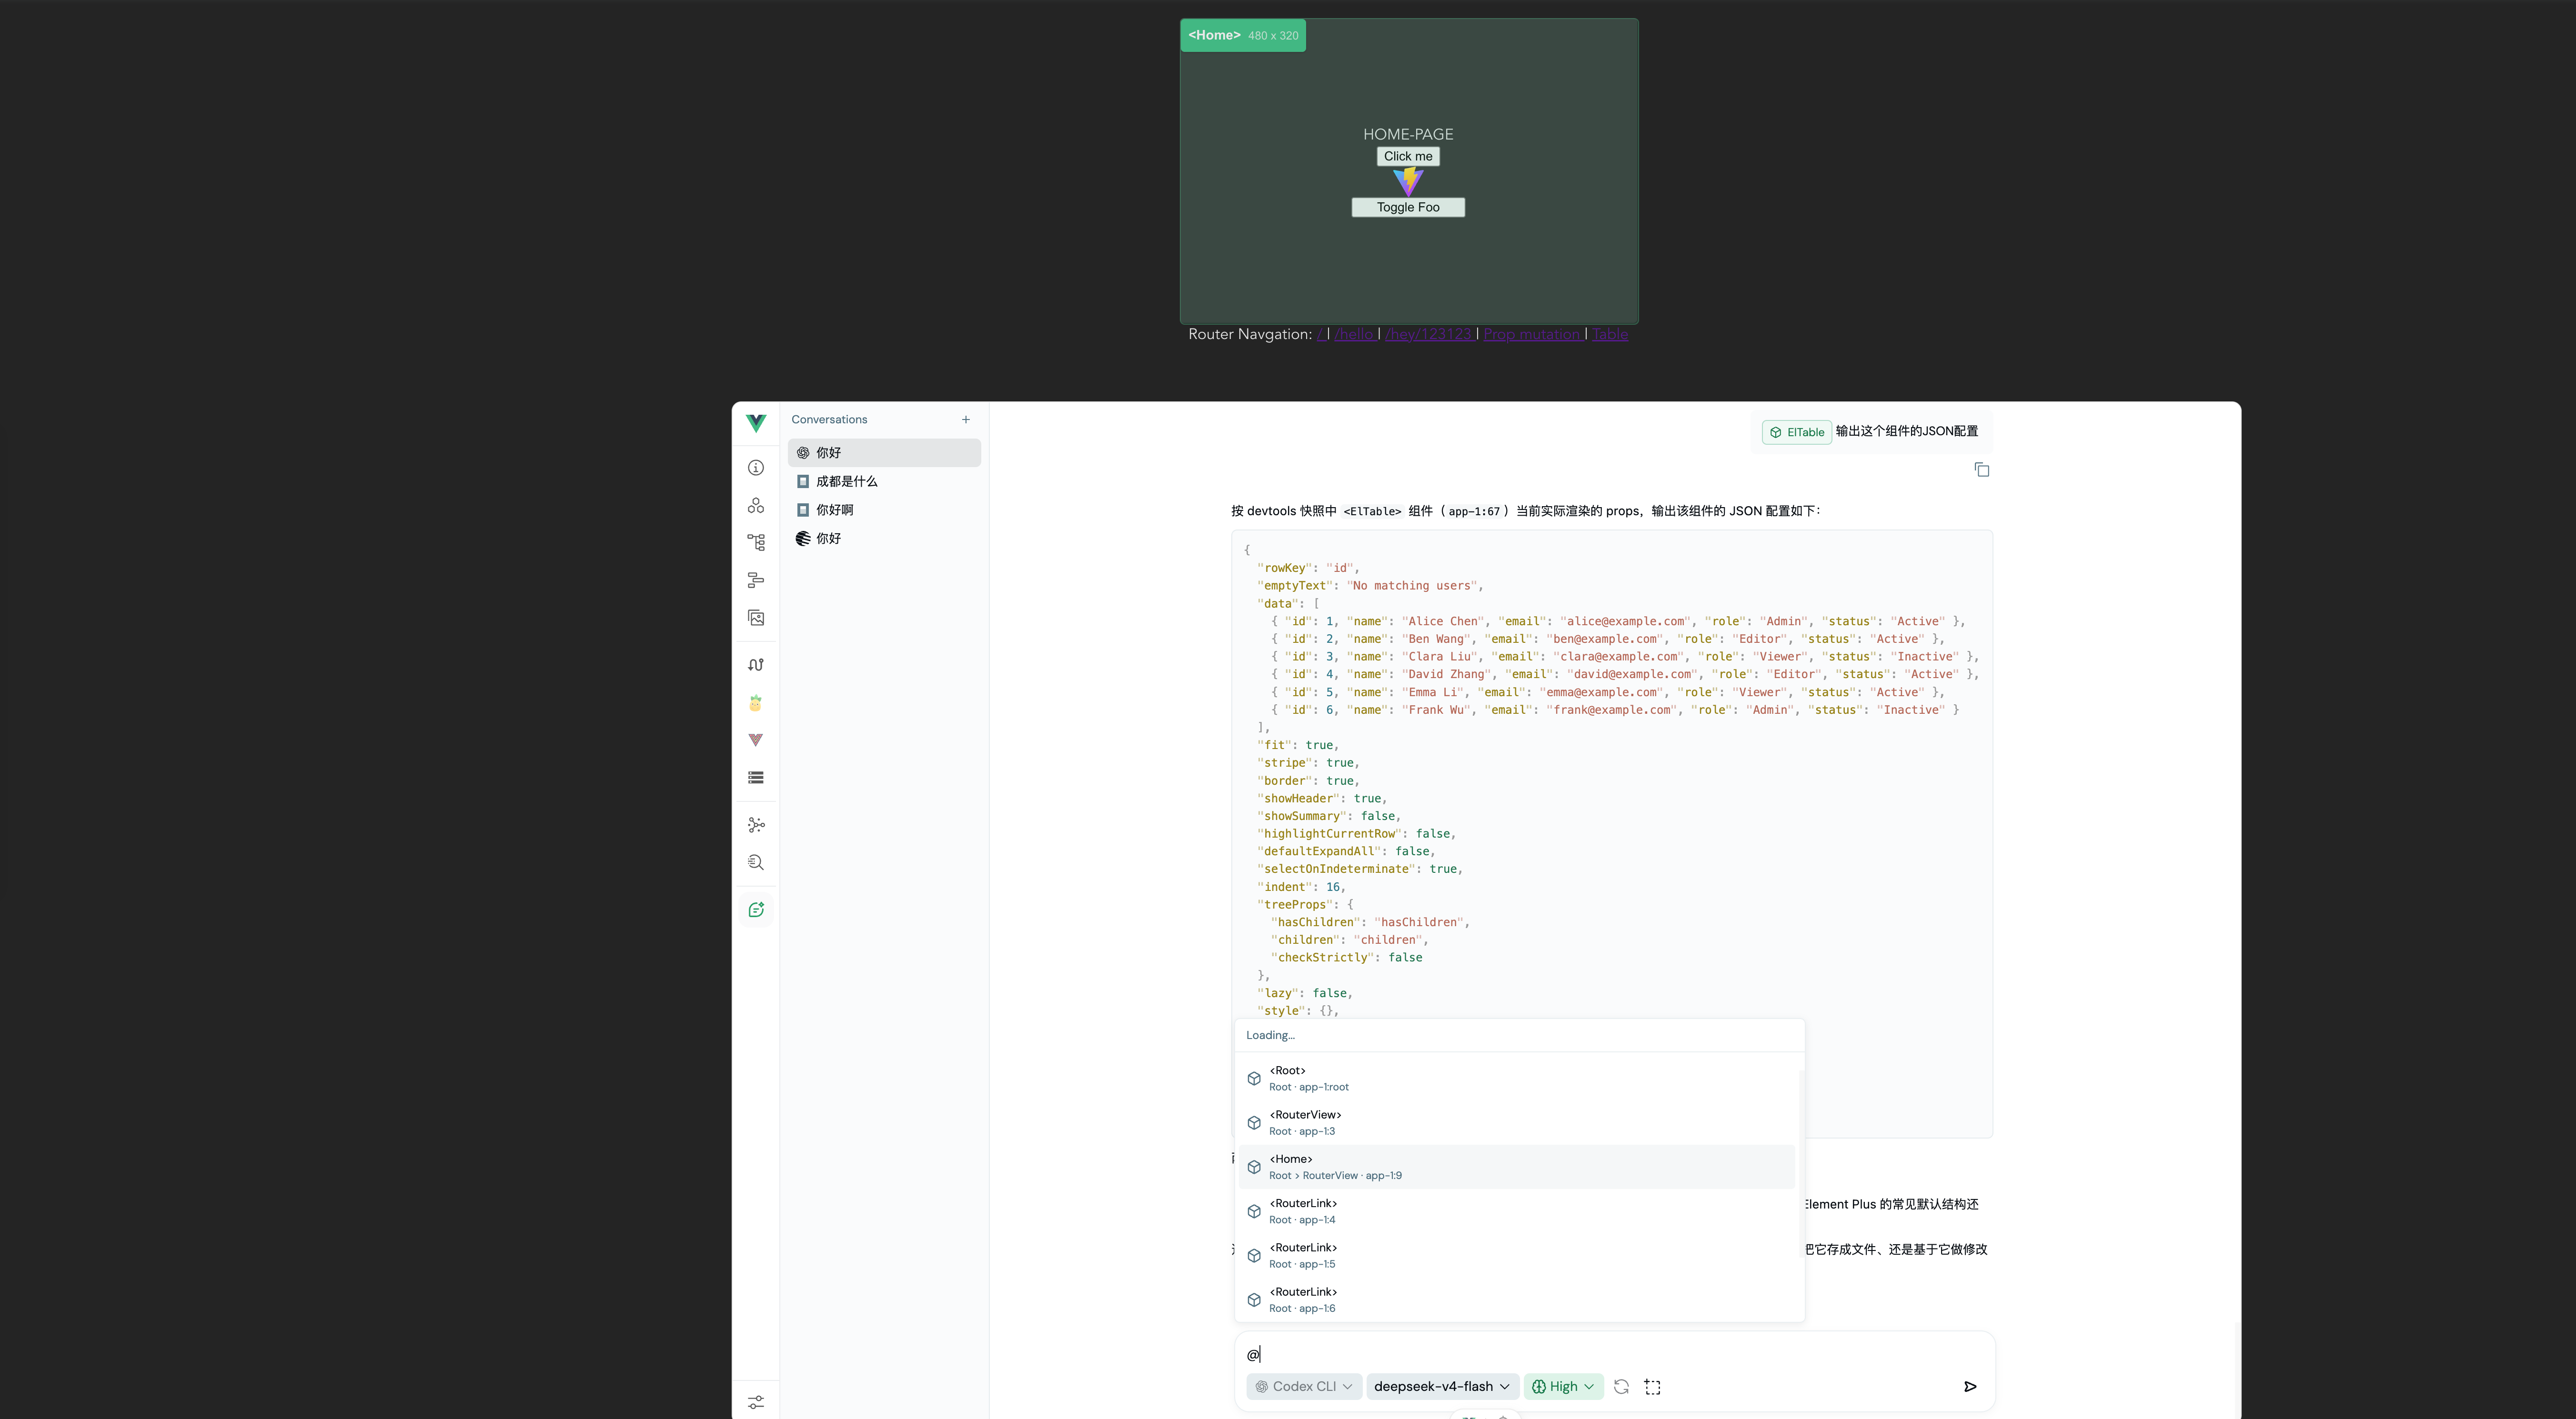Click the Conversations header text
This screenshot has height=1419, width=2576.
click(x=829, y=420)
